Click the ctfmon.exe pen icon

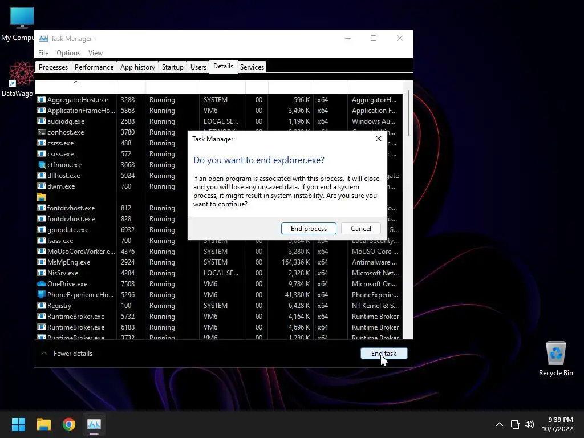[x=41, y=165]
